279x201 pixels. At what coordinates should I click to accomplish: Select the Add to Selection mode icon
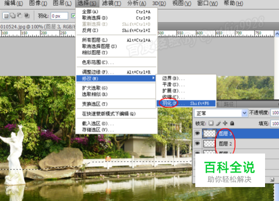(x=13, y=16)
